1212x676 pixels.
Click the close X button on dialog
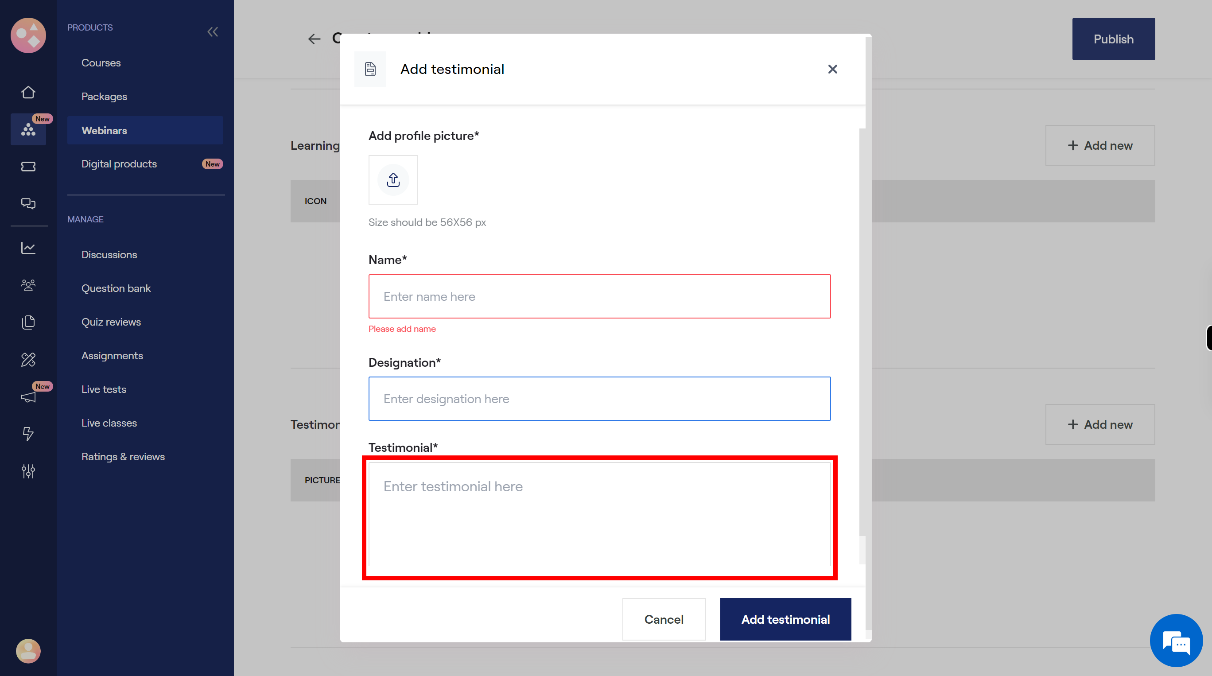832,68
